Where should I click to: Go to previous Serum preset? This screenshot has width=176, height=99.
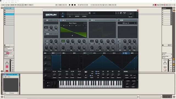(x=116, y=13)
